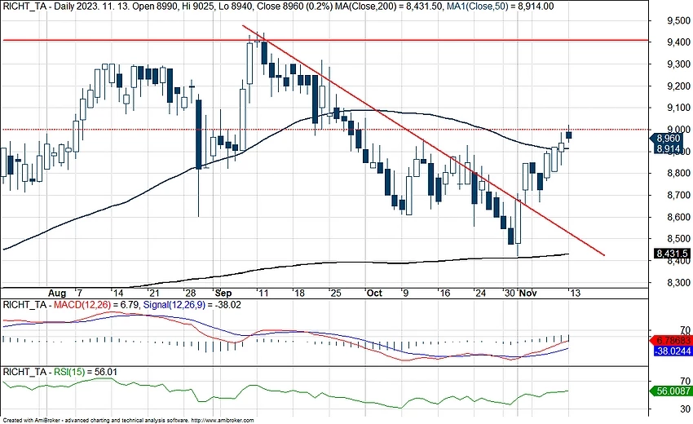Click the Sep month label on time axis

[x=224, y=291]
